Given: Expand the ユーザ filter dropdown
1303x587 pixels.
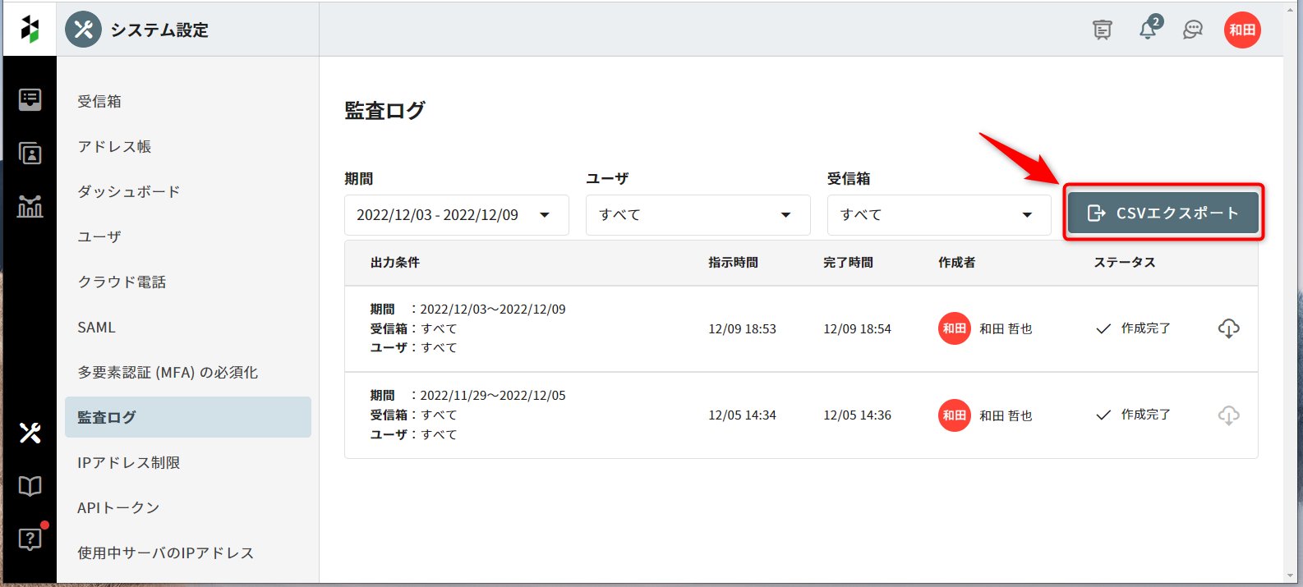Looking at the screenshot, I should coord(698,215).
